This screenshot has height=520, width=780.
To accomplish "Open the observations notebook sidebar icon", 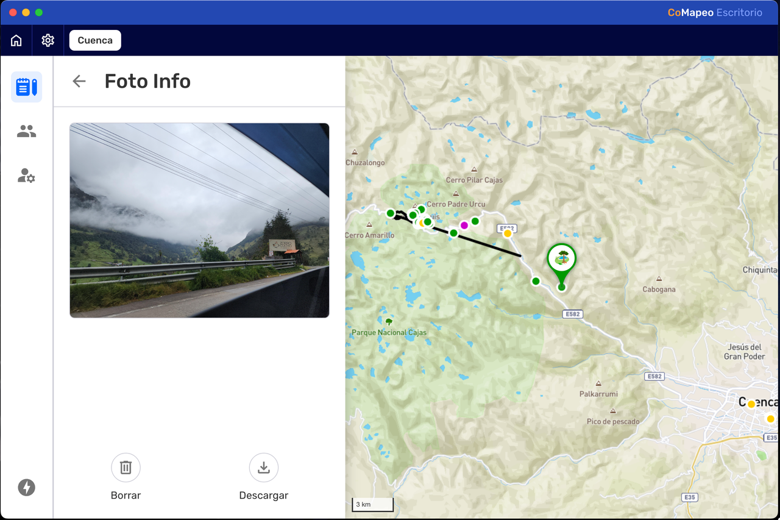I will pos(26,87).
